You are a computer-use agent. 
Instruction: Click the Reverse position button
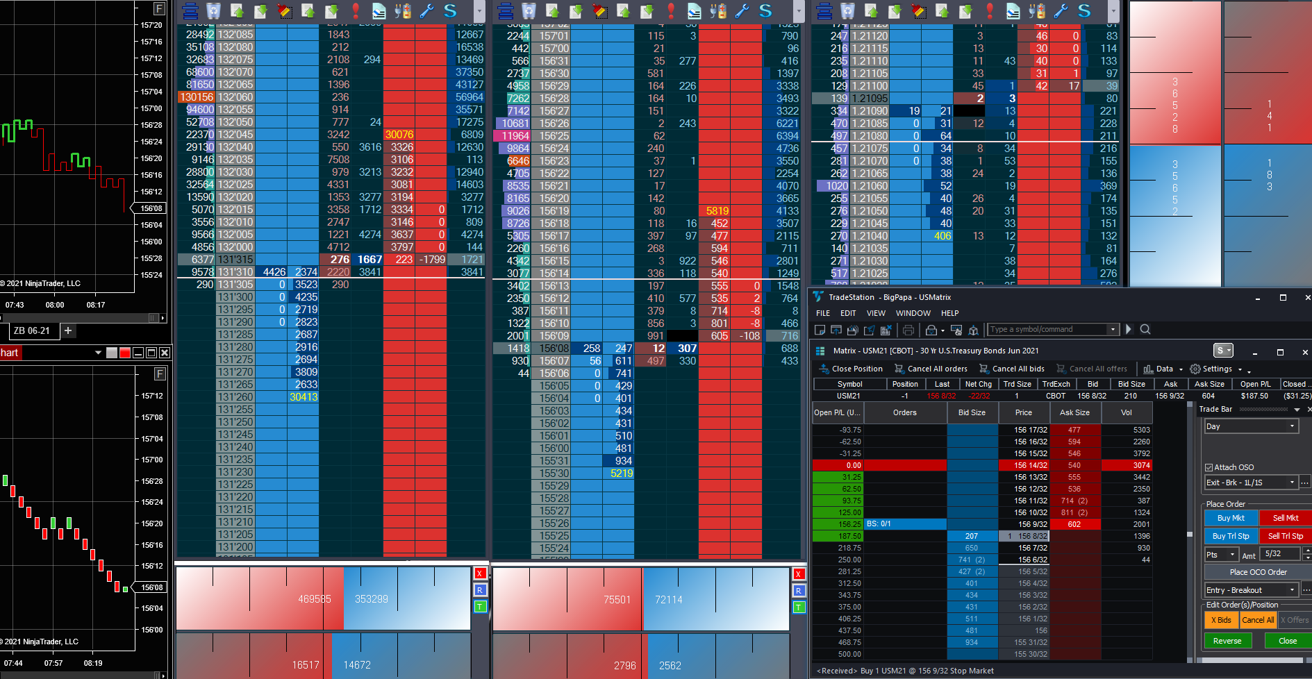coord(1227,641)
